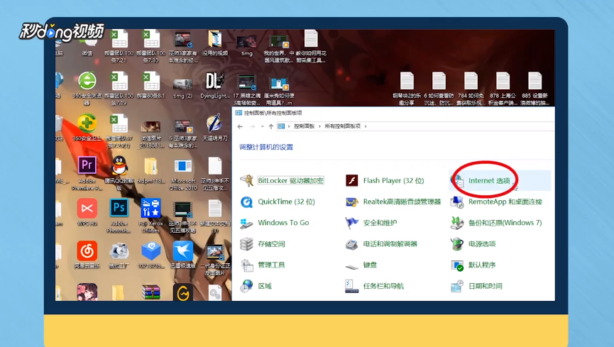
Task: Select timg (2) image file
Action: (x=183, y=88)
